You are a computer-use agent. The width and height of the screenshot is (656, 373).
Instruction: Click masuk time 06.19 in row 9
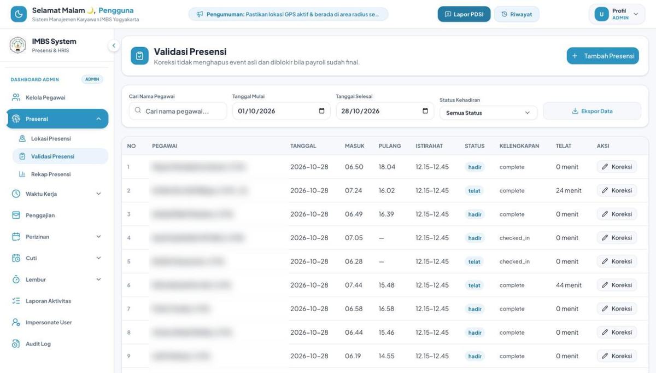pyautogui.click(x=354, y=356)
